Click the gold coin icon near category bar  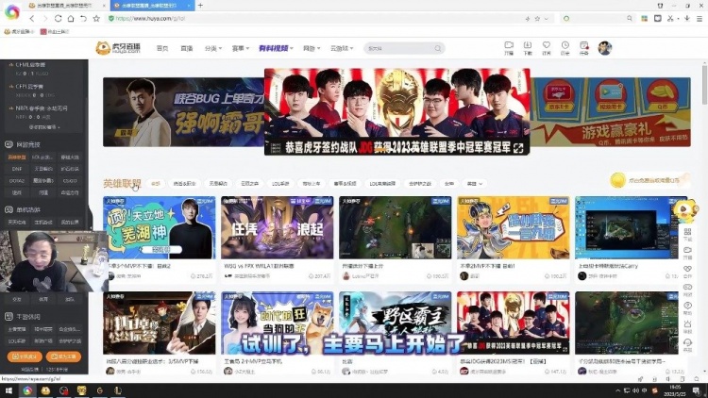coord(617,180)
